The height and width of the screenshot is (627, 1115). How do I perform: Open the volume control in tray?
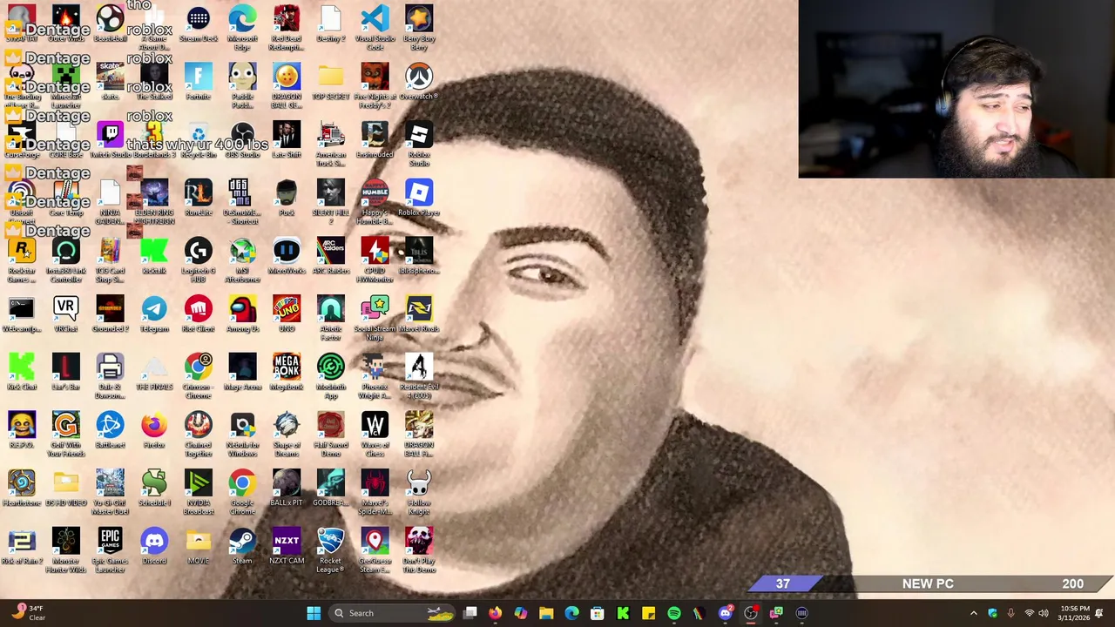pos(1044,613)
